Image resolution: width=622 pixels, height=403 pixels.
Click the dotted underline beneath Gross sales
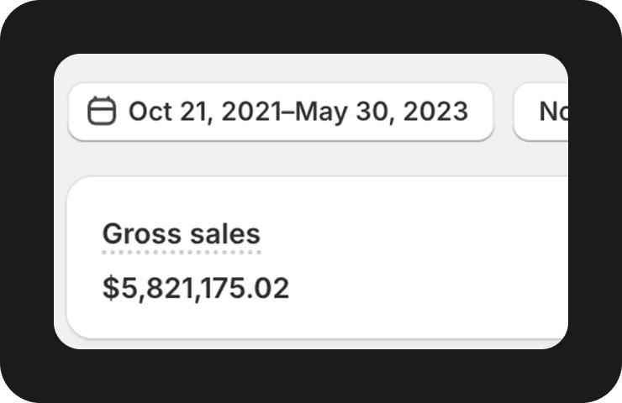[x=181, y=251]
